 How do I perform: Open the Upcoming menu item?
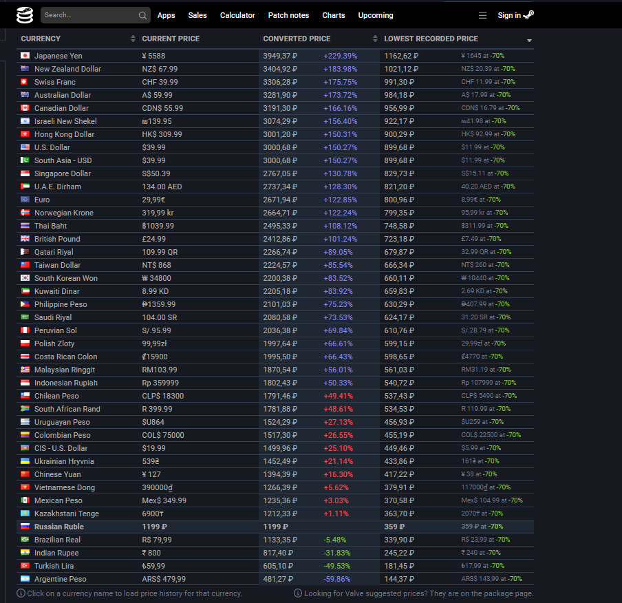coord(375,15)
